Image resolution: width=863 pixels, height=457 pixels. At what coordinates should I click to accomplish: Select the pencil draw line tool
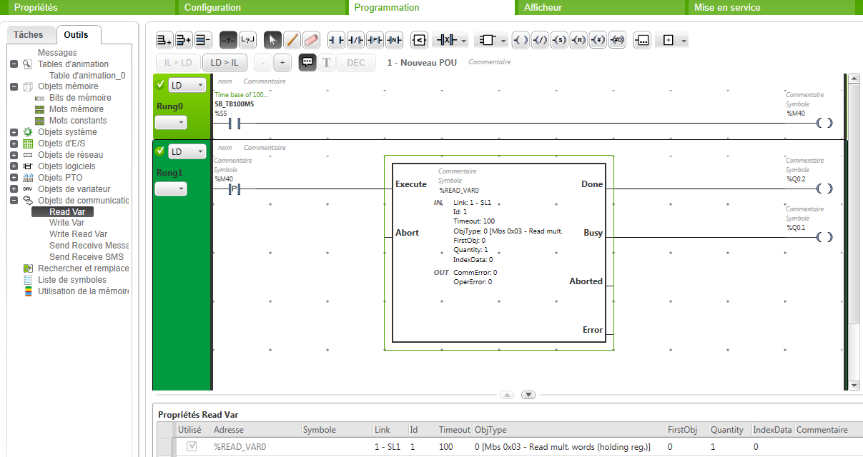(x=292, y=40)
